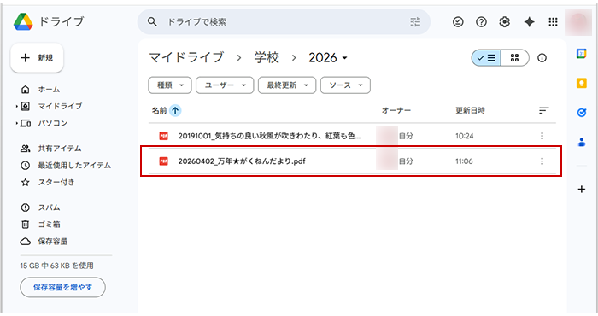This screenshot has height=316, width=598.
Task: Go to ホーム in sidebar
Action: click(49, 90)
